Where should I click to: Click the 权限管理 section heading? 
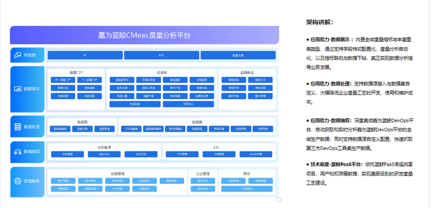click(x=117, y=174)
